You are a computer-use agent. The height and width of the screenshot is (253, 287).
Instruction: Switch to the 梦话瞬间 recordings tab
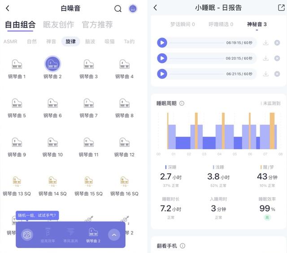(183, 24)
